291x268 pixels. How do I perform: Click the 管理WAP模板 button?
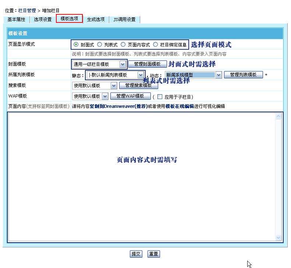click(x=130, y=96)
